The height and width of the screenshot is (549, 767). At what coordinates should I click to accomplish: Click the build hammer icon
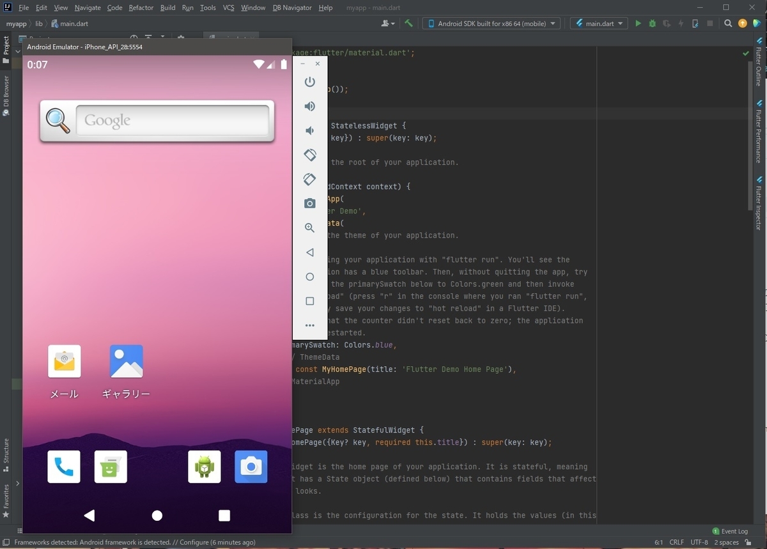pos(409,24)
